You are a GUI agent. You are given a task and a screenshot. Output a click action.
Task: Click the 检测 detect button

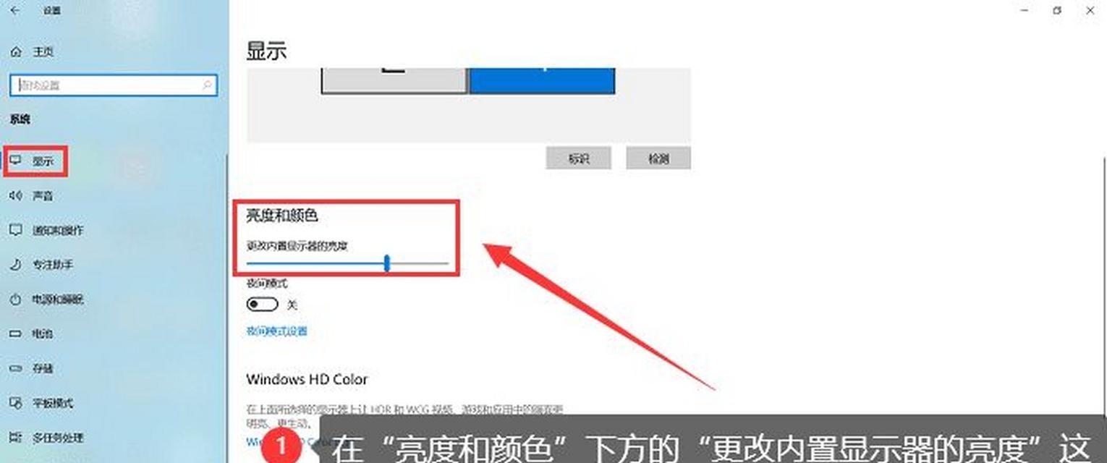(x=658, y=158)
